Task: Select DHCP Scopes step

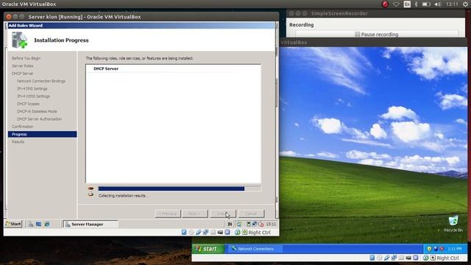Action: [28, 104]
